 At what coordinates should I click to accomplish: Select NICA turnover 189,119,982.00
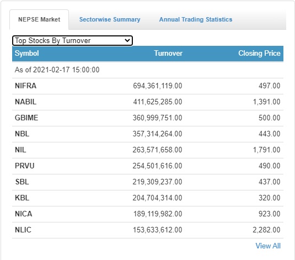click(158, 214)
